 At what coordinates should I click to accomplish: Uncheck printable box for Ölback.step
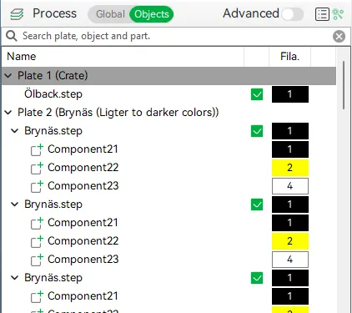[x=257, y=94]
